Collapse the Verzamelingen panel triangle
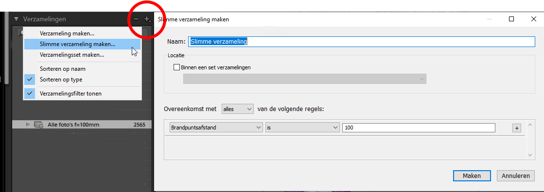 (x=17, y=19)
